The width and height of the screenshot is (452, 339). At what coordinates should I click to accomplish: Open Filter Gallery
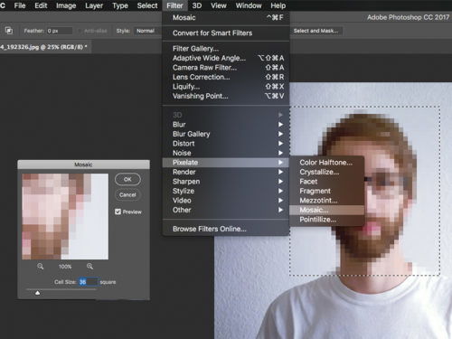tap(226, 49)
